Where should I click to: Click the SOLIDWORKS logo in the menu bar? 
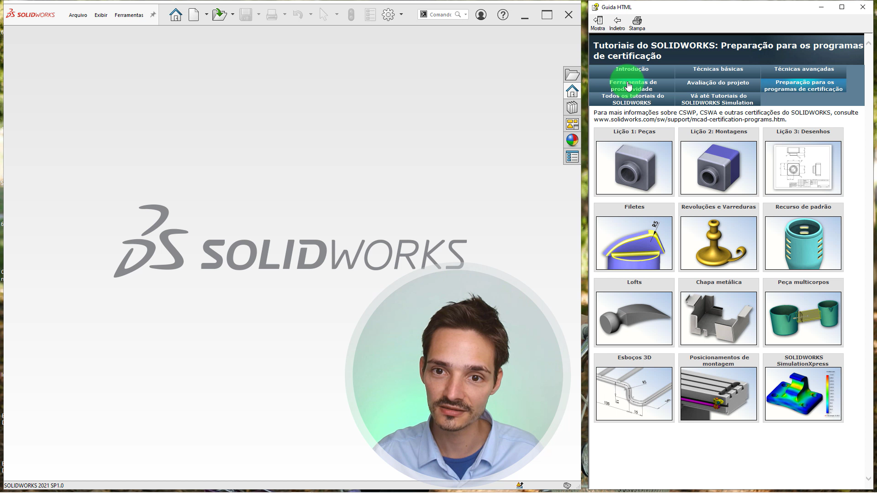pyautogui.click(x=30, y=14)
